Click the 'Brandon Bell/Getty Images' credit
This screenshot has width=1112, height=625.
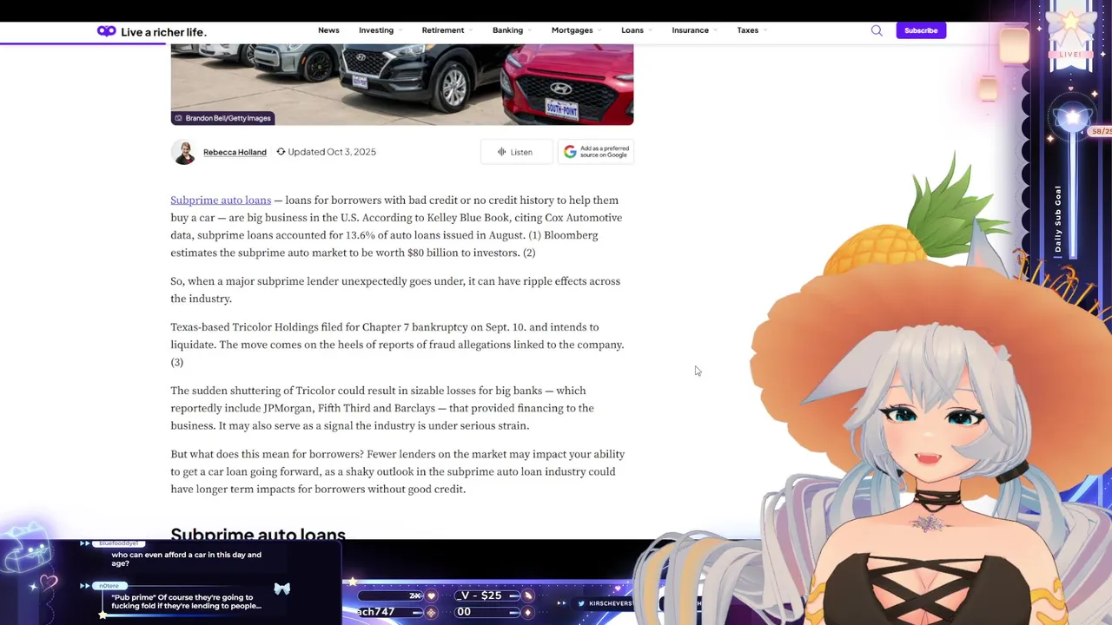point(228,118)
